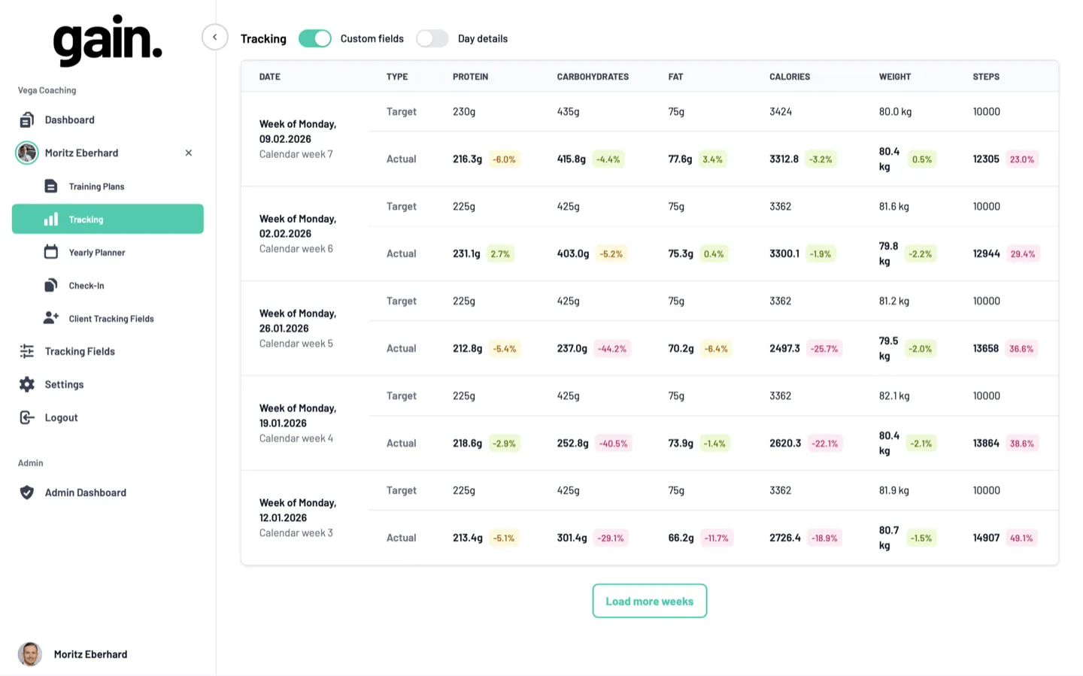
Task: Open the Dashboard menu entry
Action: click(70, 120)
